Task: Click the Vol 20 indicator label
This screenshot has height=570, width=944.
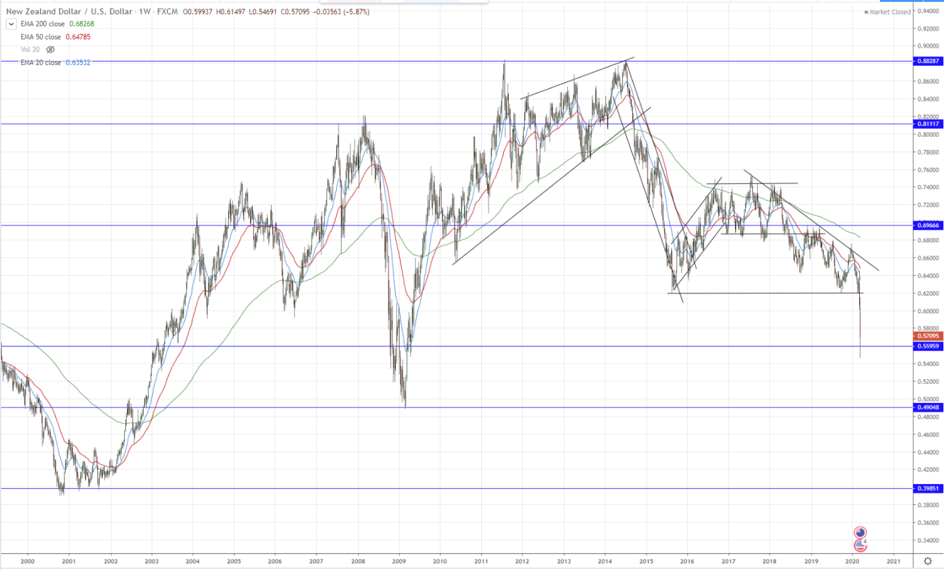Action: [30, 50]
